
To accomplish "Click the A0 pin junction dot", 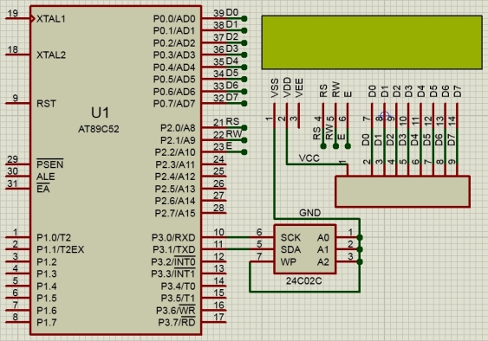I will (360, 237).
